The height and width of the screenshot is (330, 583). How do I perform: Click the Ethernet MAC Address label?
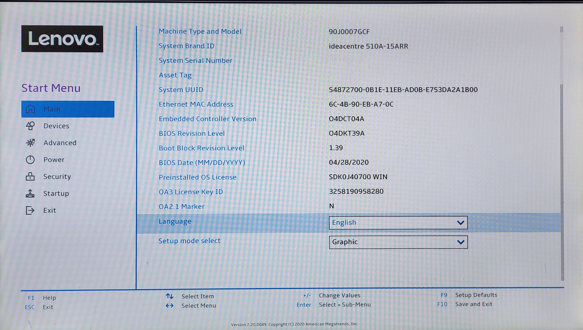[x=196, y=105]
